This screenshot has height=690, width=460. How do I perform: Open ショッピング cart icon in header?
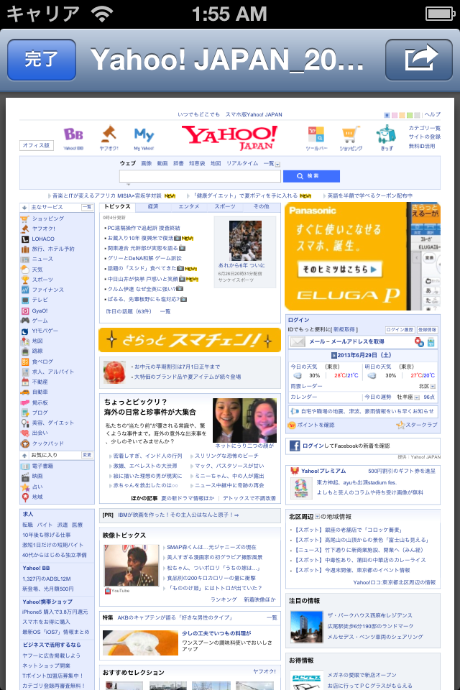coord(351,138)
